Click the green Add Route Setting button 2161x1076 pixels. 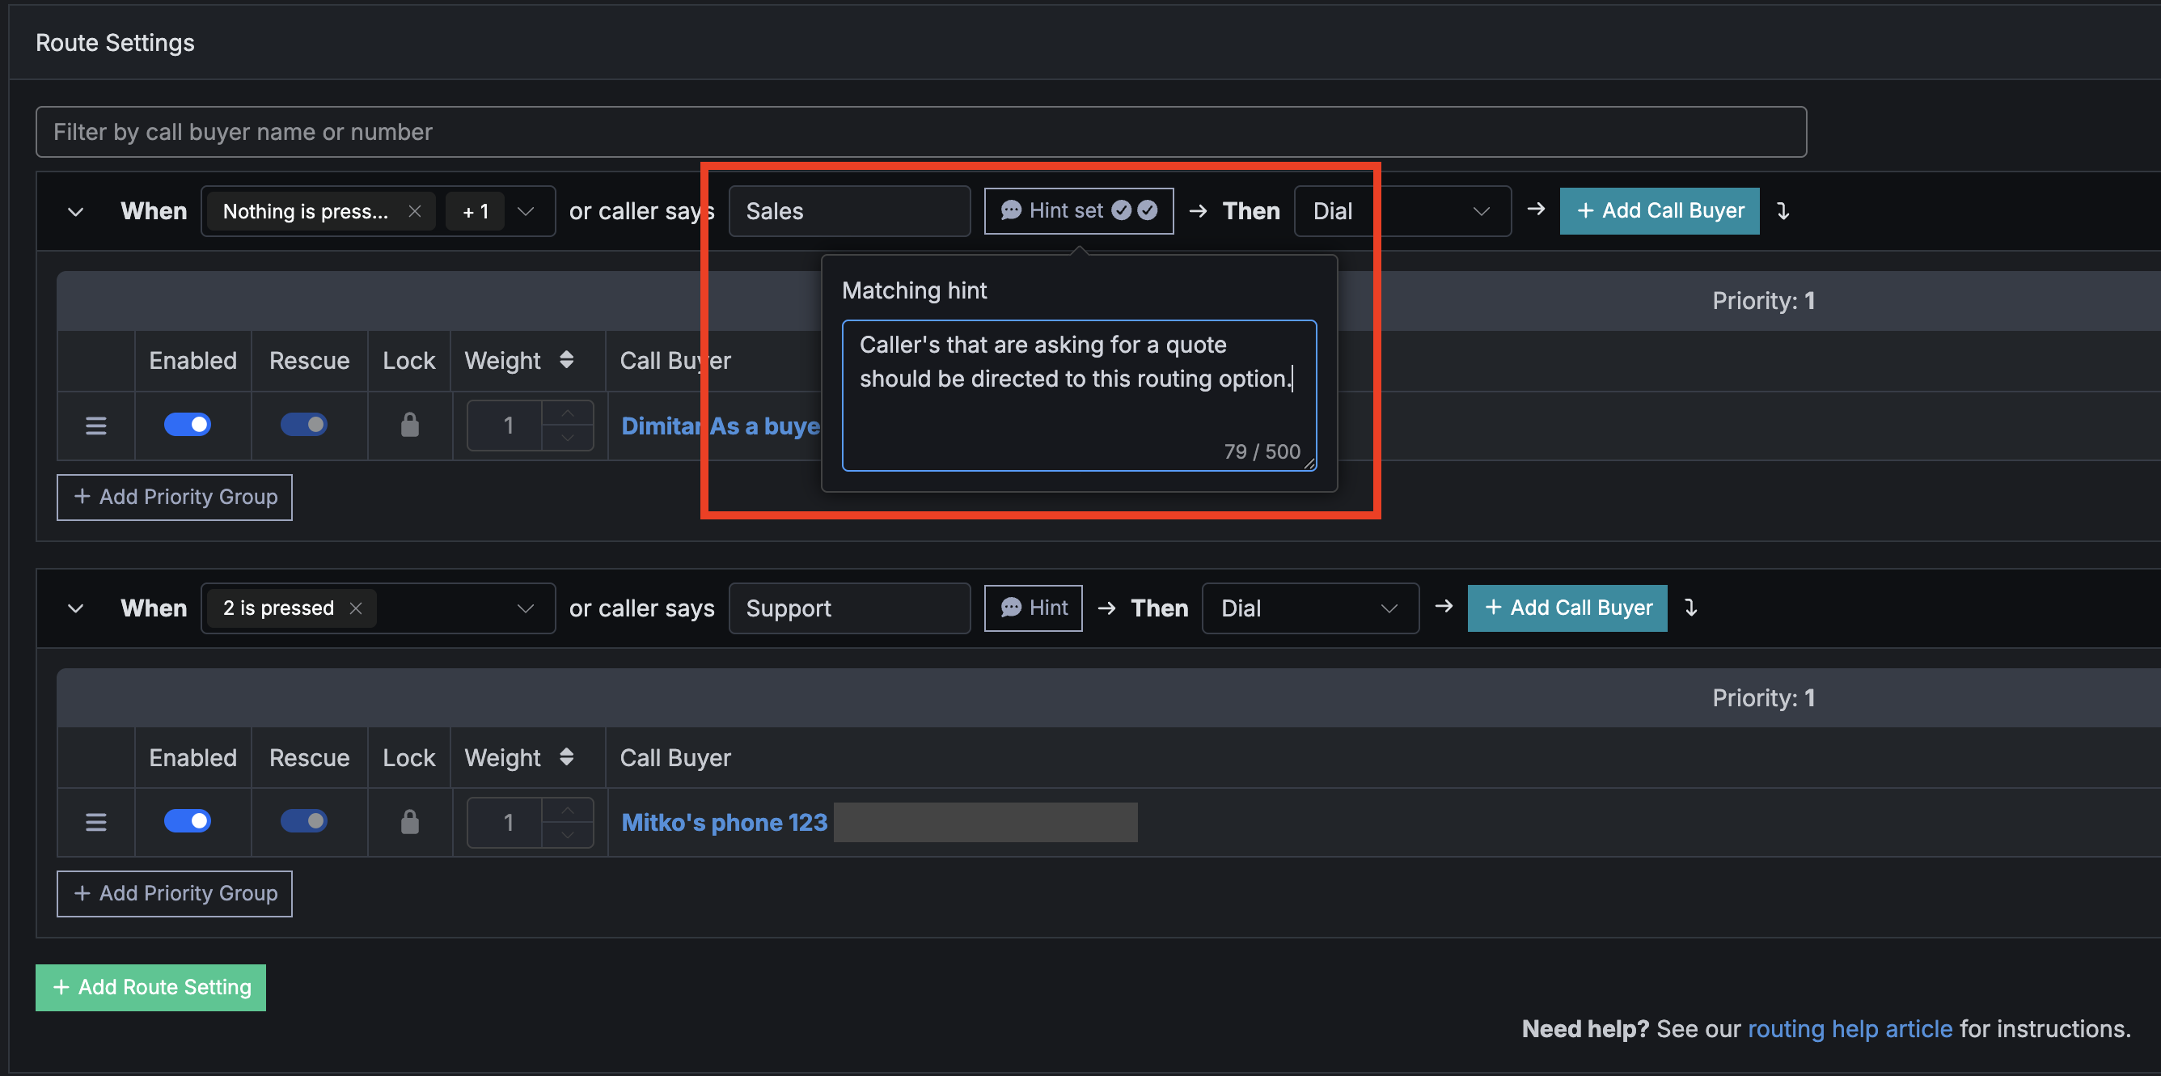(x=151, y=988)
